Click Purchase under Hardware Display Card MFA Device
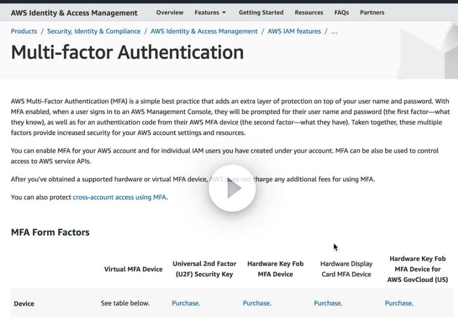458x317 pixels. (x=327, y=303)
